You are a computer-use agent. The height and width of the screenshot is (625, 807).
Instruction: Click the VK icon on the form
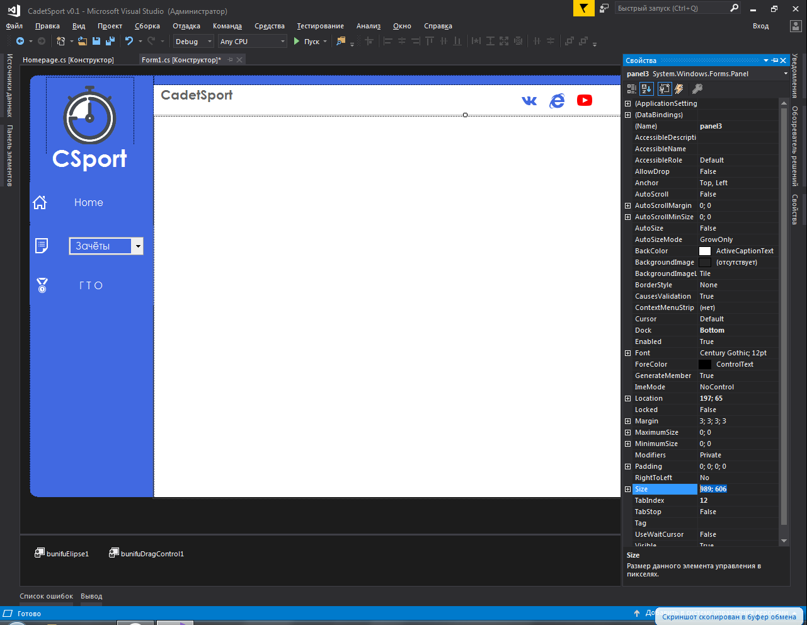[530, 100]
